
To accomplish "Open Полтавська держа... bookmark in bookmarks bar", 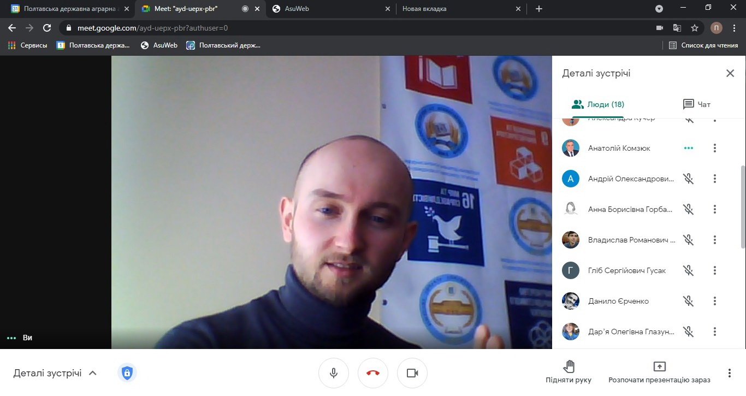I will (93, 45).
